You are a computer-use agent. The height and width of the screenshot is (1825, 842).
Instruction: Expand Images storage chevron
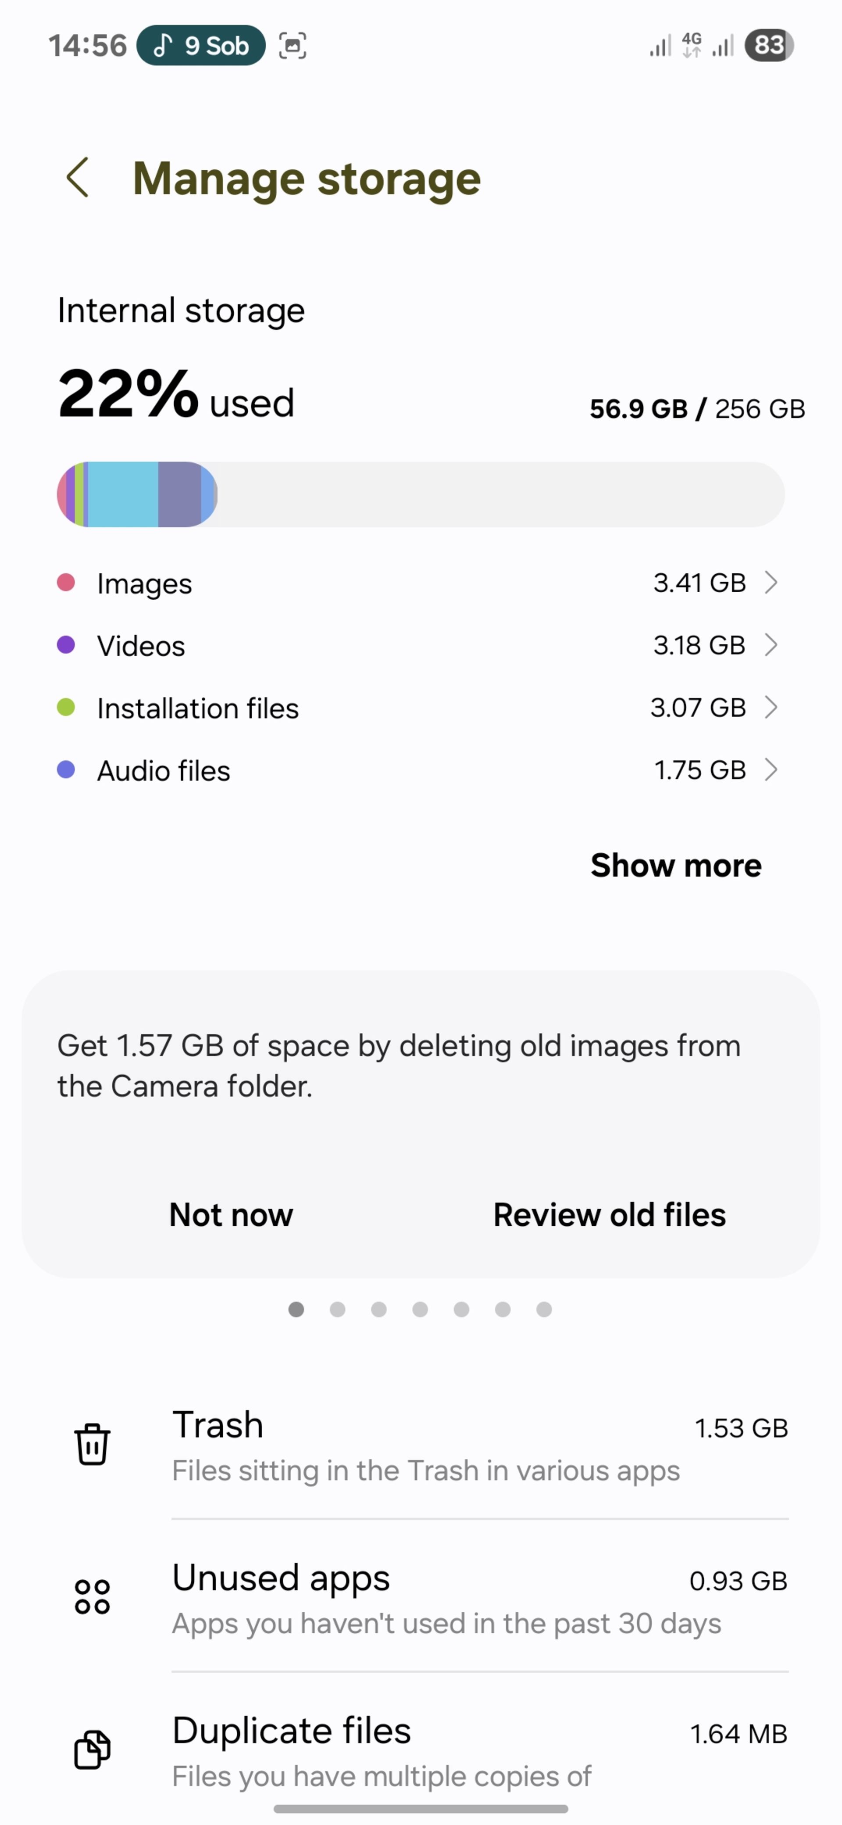771,582
